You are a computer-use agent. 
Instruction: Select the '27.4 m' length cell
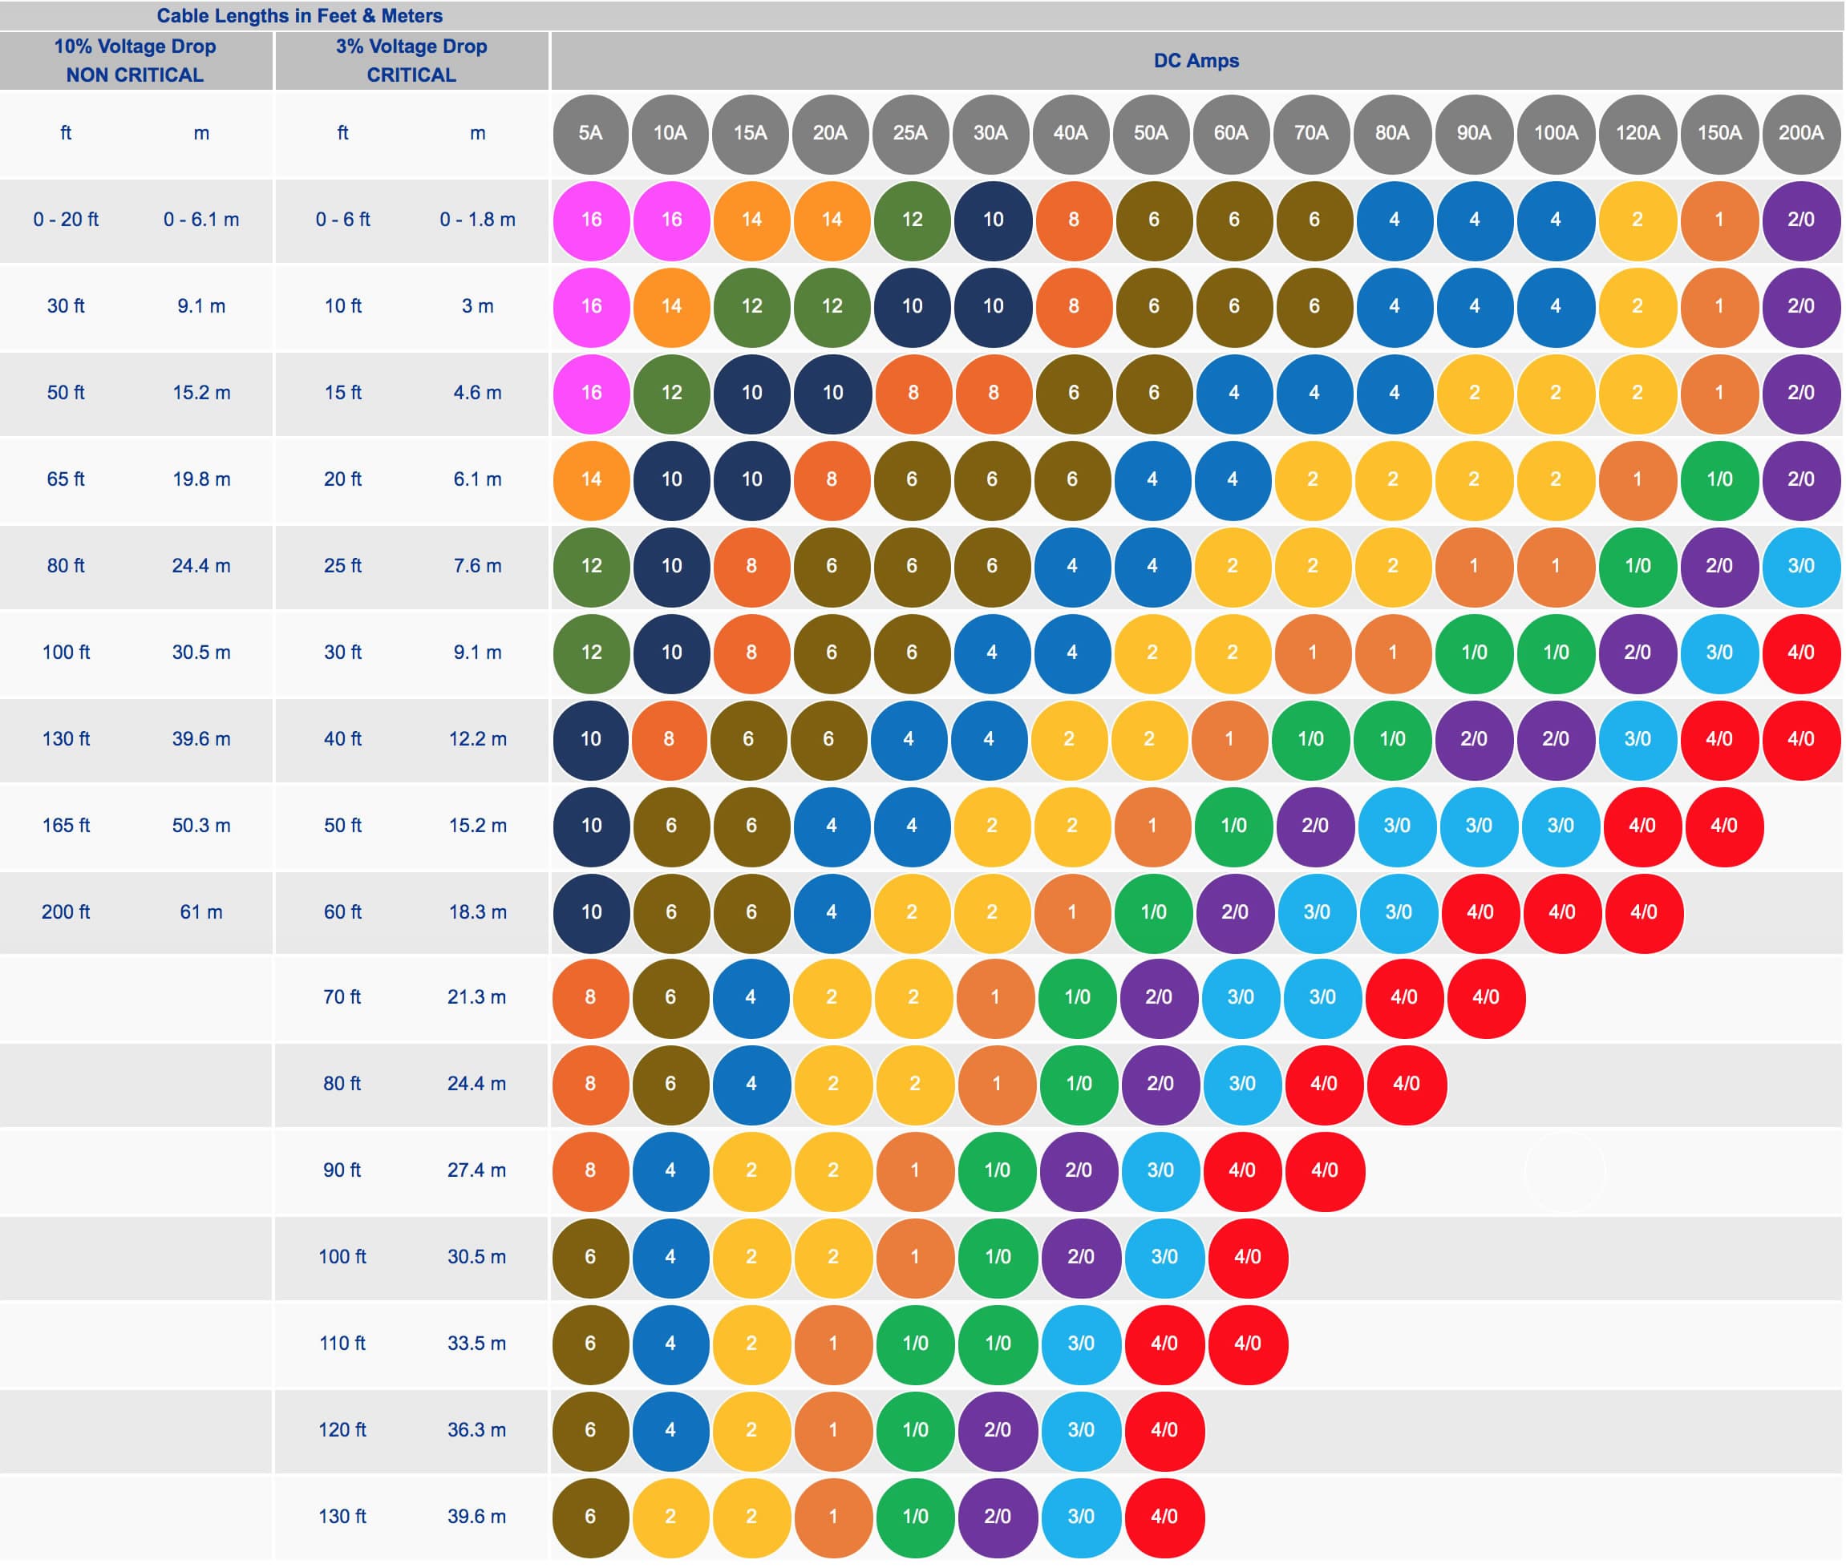(x=476, y=1171)
